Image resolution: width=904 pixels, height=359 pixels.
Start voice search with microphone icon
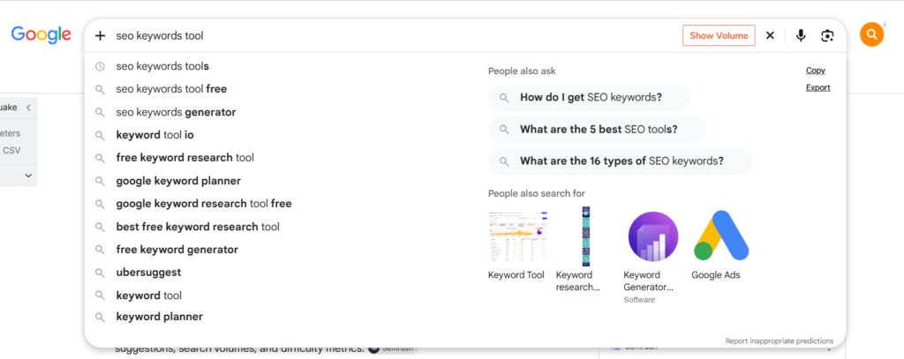click(x=800, y=36)
